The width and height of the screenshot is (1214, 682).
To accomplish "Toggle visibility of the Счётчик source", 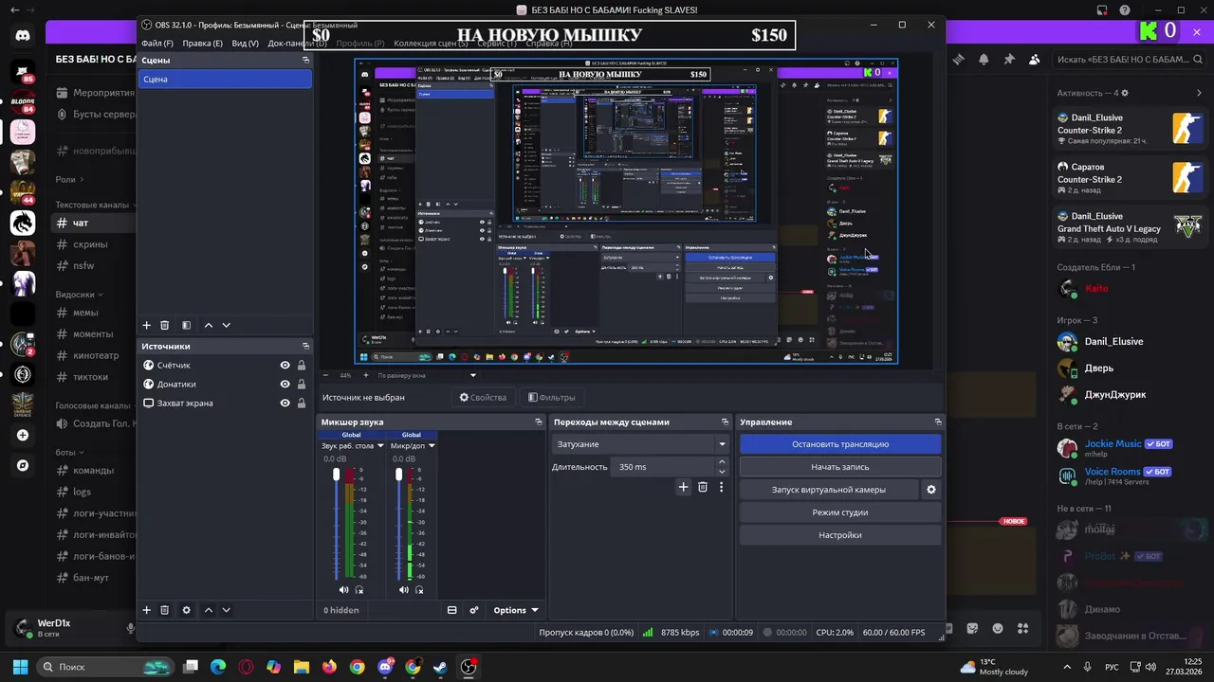I will pyautogui.click(x=285, y=365).
